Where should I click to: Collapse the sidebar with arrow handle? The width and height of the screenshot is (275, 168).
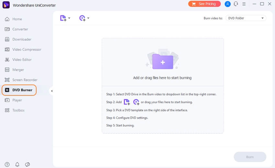coord(51,91)
